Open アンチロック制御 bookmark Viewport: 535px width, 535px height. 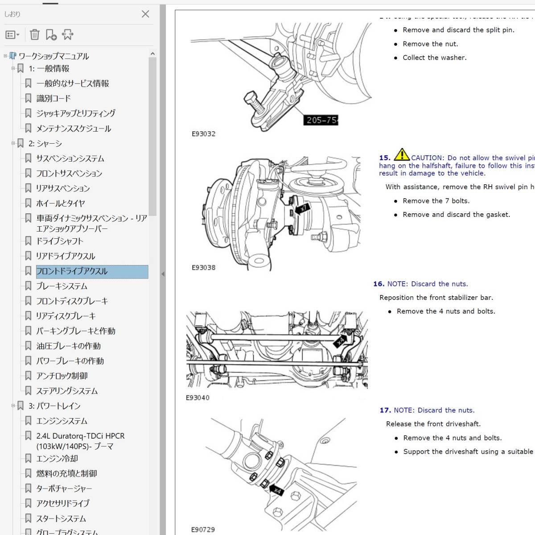click(x=62, y=376)
